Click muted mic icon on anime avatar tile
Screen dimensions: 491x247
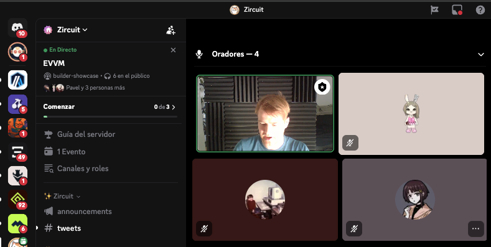(354, 229)
